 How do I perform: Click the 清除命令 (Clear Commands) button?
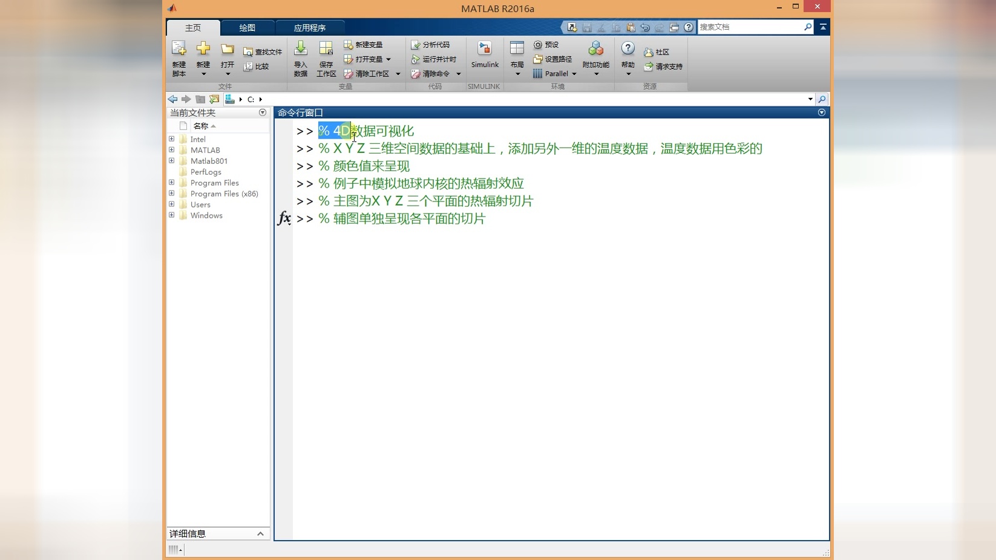pyautogui.click(x=430, y=74)
